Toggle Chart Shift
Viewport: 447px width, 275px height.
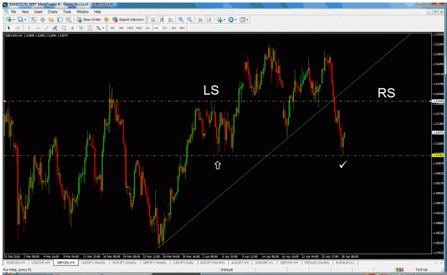tap(210, 19)
